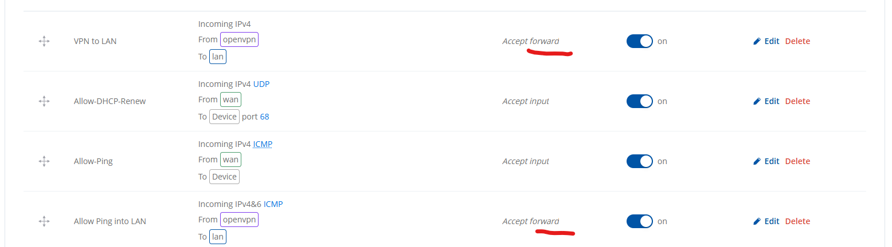Click the openvpn zone badge in VPN to LAN

240,39
